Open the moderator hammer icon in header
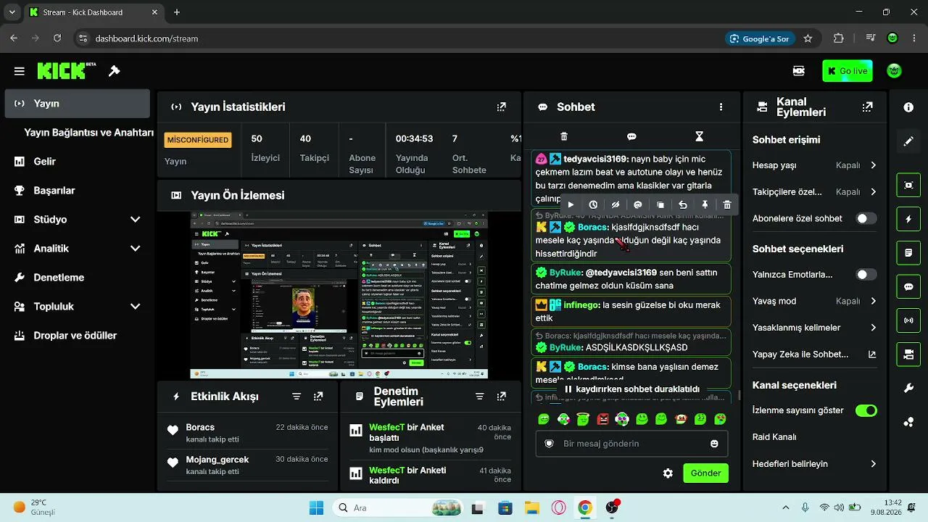The width and height of the screenshot is (928, 522). tap(114, 71)
